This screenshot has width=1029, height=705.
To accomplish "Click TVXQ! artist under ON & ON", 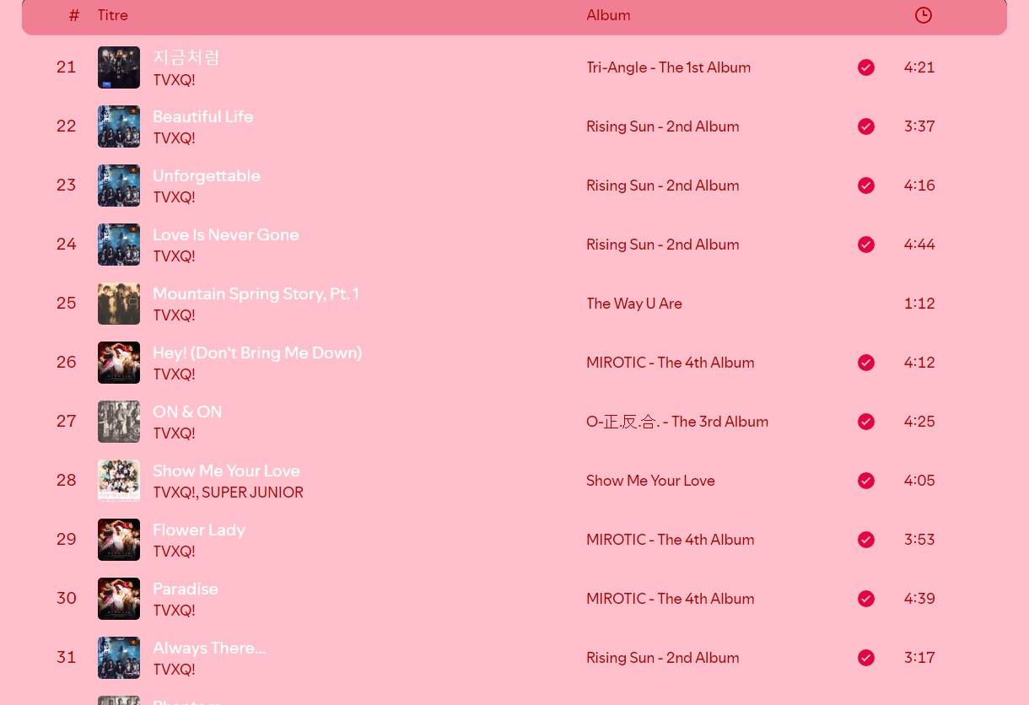I will (x=174, y=433).
